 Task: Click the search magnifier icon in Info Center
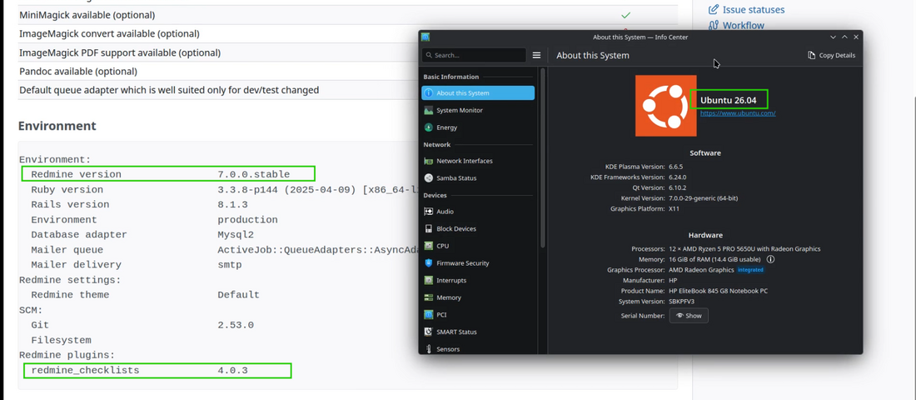(x=429, y=56)
